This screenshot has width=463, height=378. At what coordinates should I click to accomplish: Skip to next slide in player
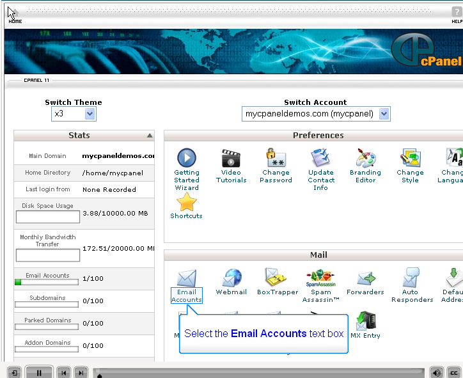coord(81,373)
